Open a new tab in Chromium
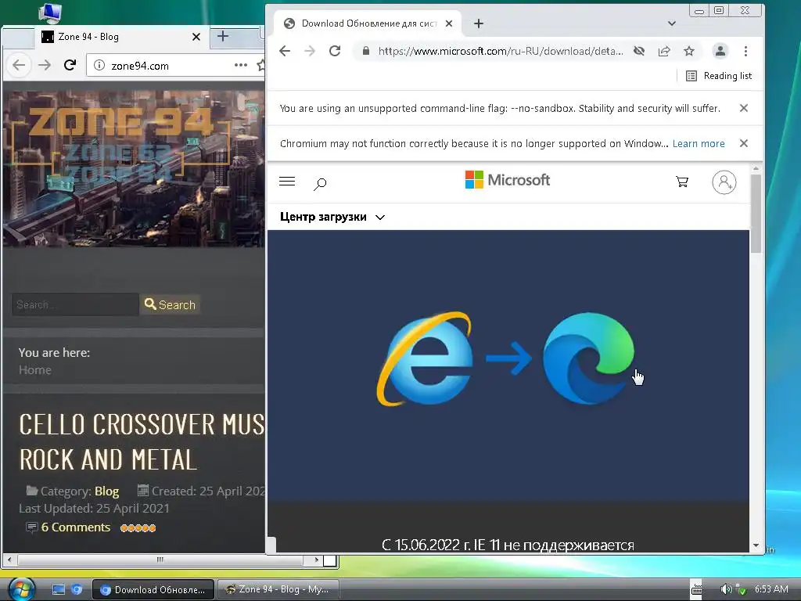801x601 pixels. [x=479, y=23]
